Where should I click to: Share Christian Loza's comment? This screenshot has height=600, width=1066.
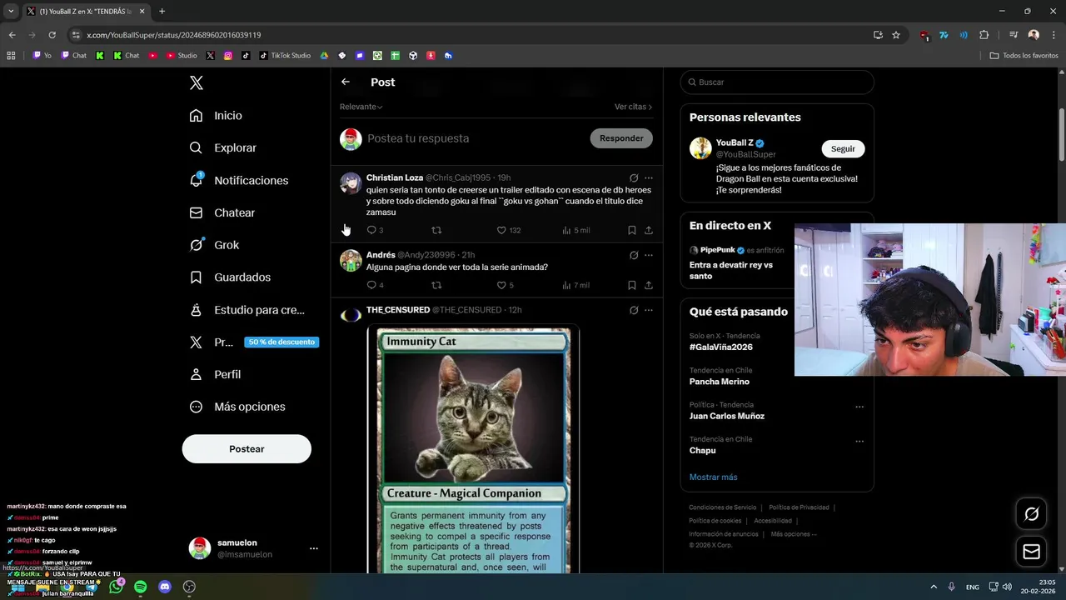[x=649, y=230]
